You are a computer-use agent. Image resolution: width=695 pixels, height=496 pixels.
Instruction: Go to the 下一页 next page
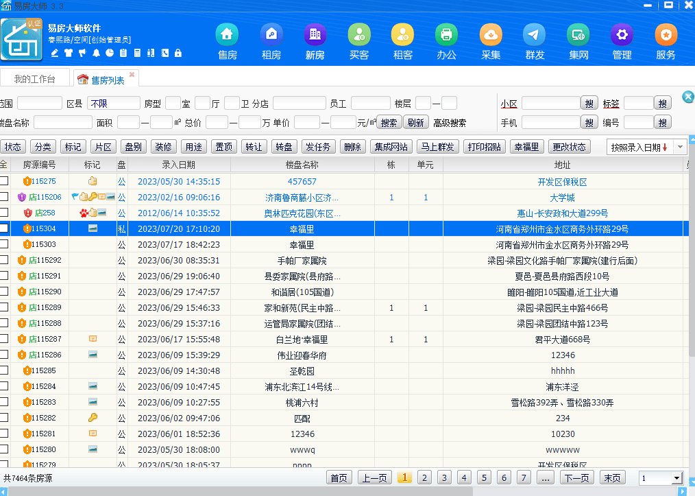click(577, 477)
